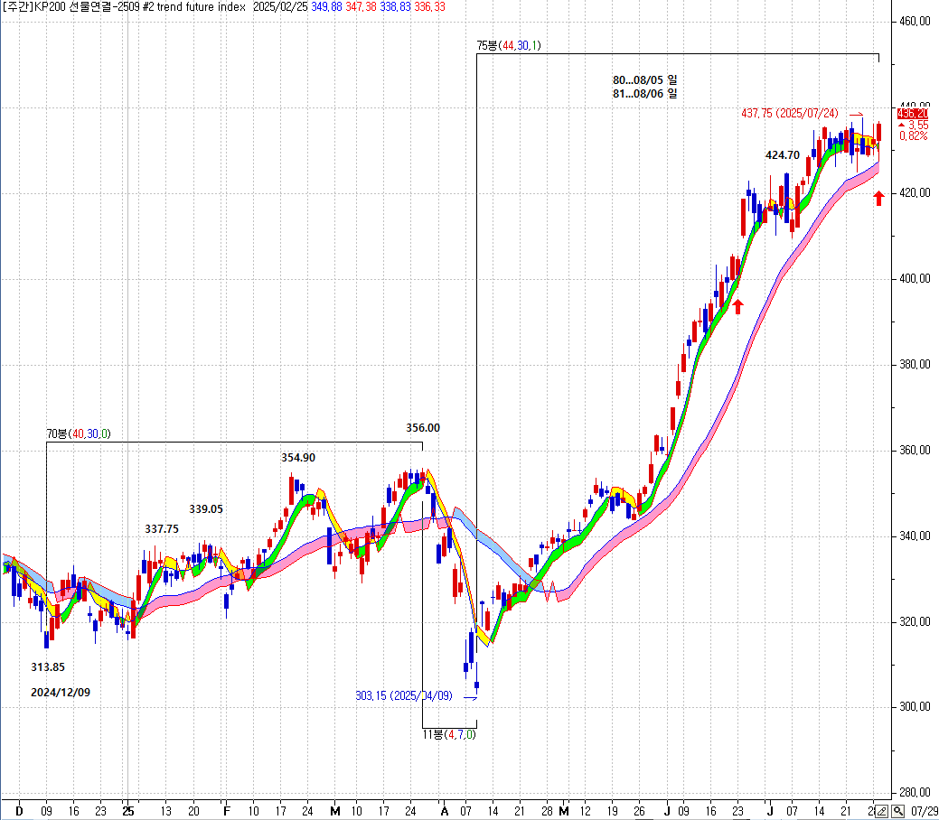This screenshot has height=820, width=939.
Task: Select the 81...08/06 일 note
Action: point(645,94)
